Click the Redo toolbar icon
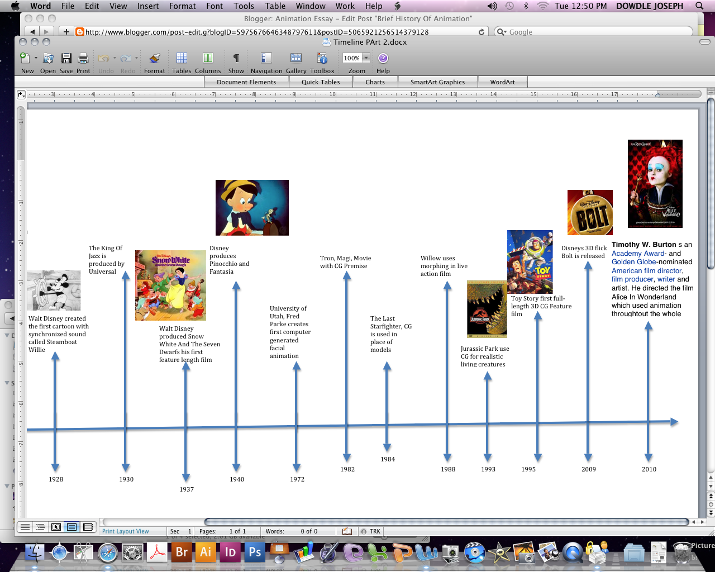The image size is (715, 572). click(x=126, y=58)
